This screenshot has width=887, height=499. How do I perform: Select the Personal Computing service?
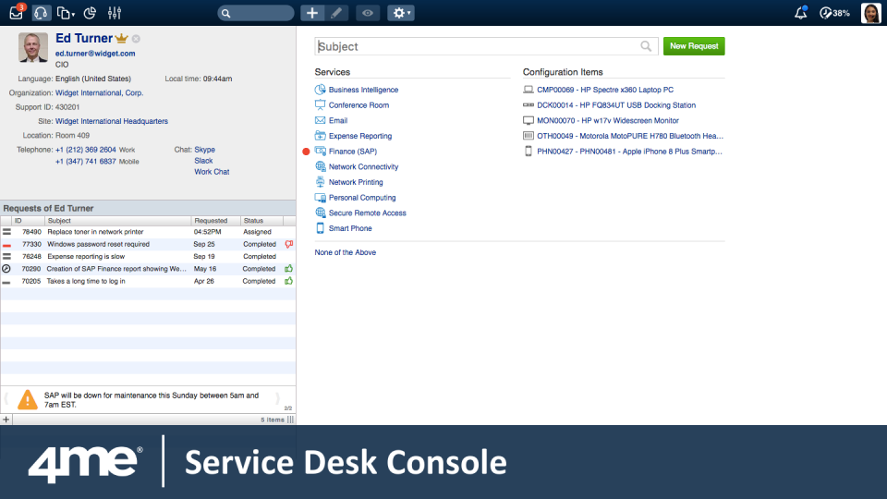coord(362,198)
